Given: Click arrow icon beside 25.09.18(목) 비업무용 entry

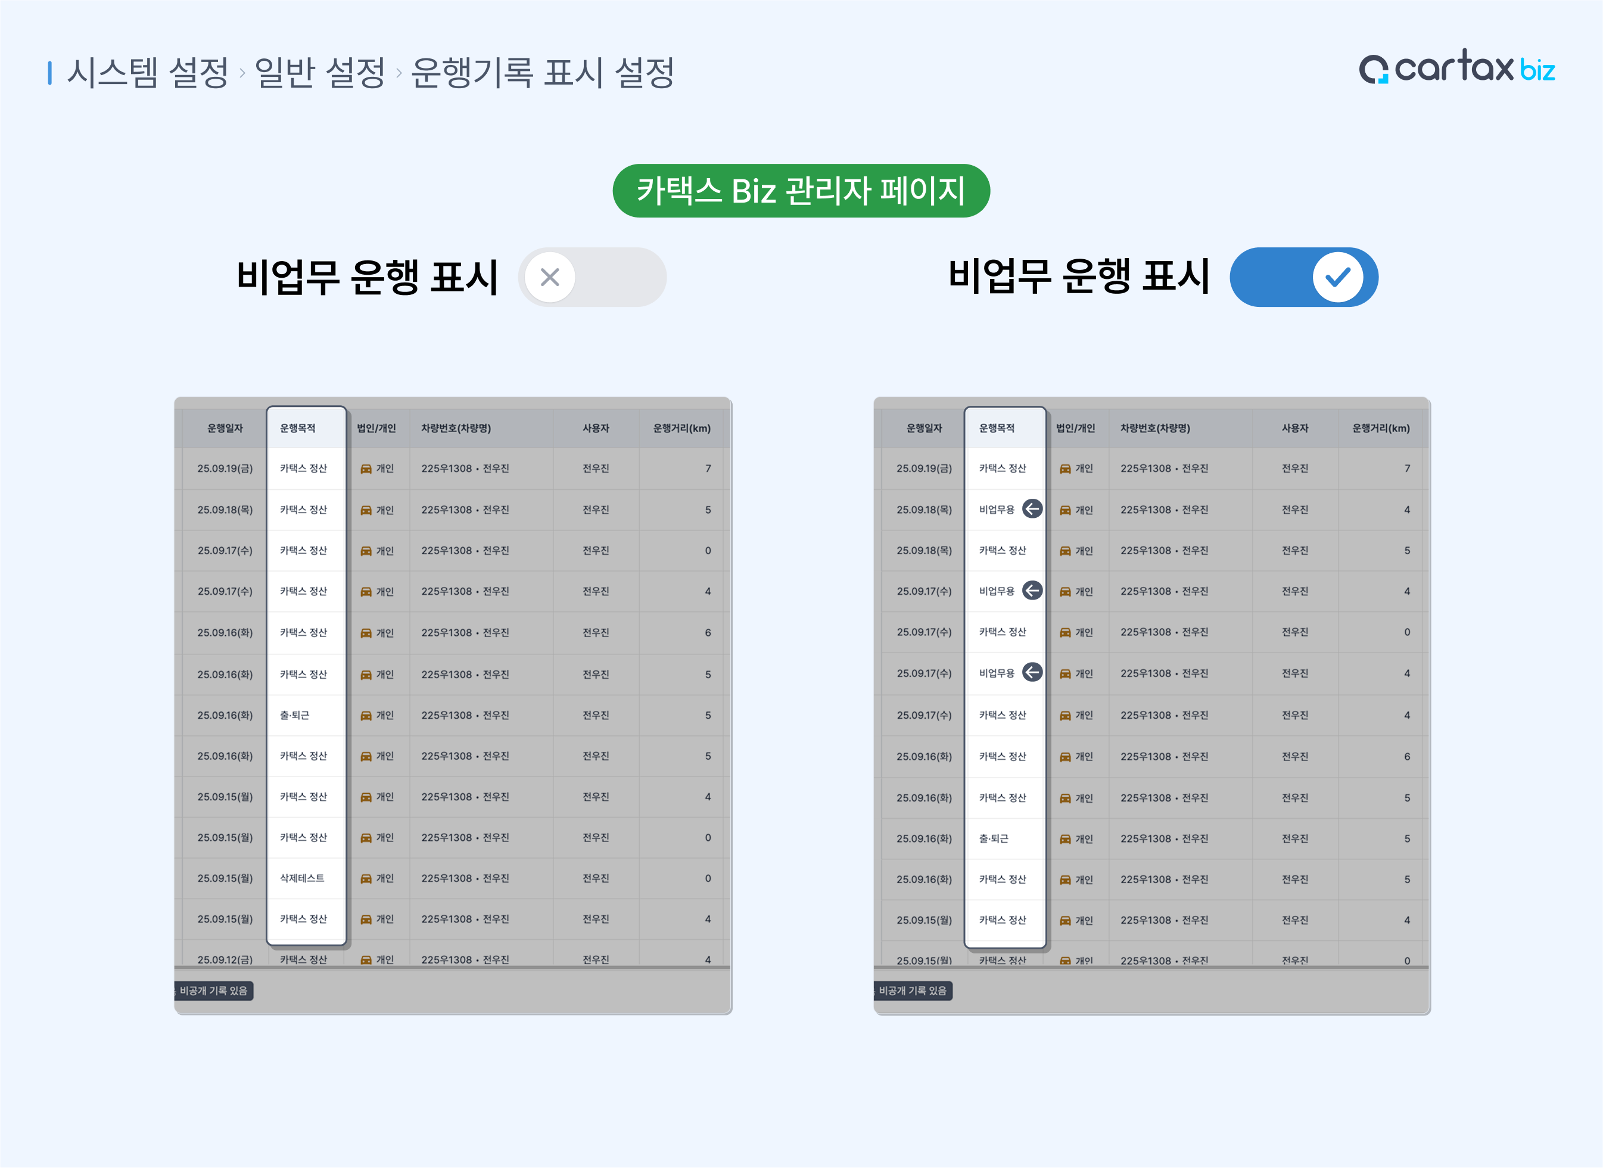Looking at the screenshot, I should (x=1032, y=508).
